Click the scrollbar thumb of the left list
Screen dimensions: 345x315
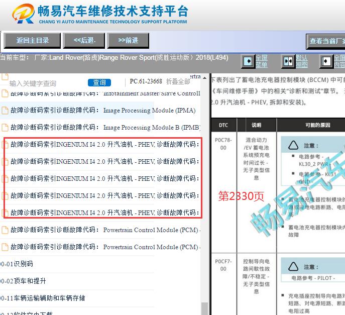(204, 308)
